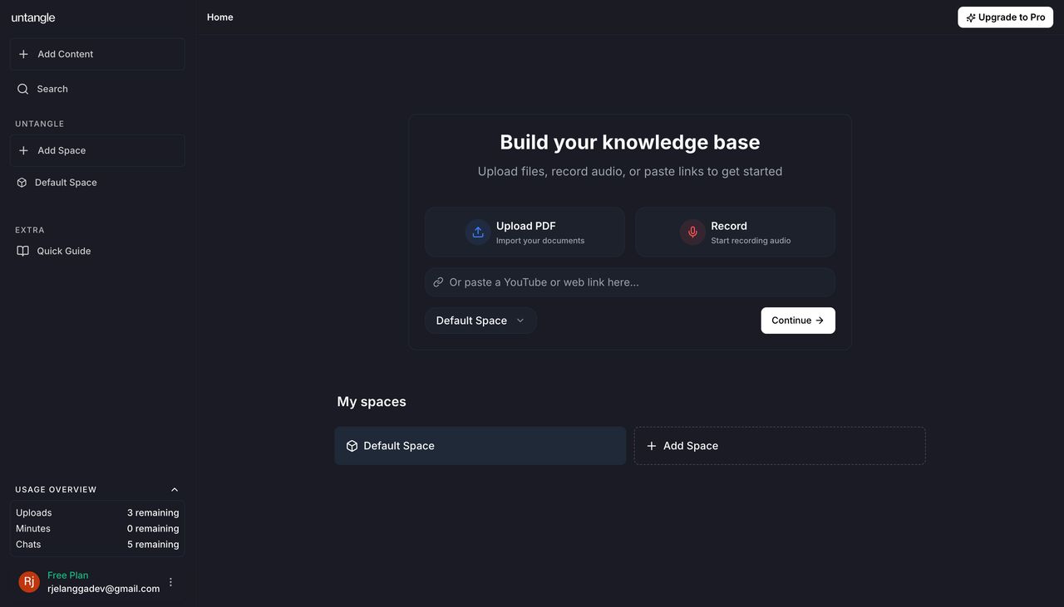Click the rjelanggadev@gmail.com email
The image size is (1064, 607).
104,589
